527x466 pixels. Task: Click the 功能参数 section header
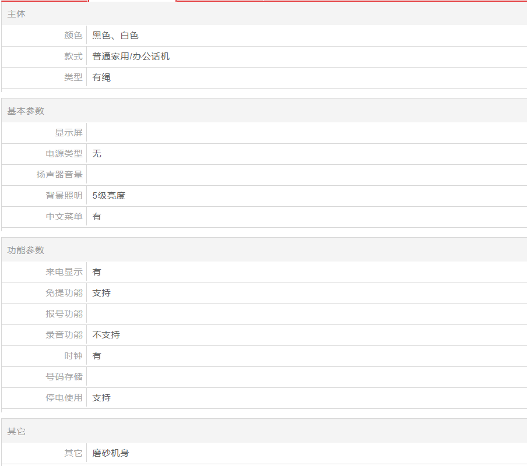point(26,250)
